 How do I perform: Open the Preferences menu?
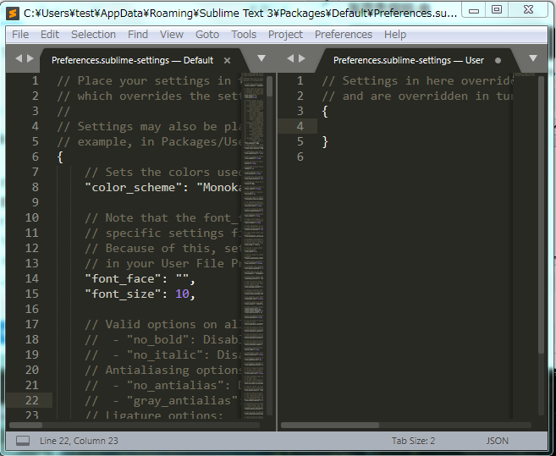tap(344, 35)
